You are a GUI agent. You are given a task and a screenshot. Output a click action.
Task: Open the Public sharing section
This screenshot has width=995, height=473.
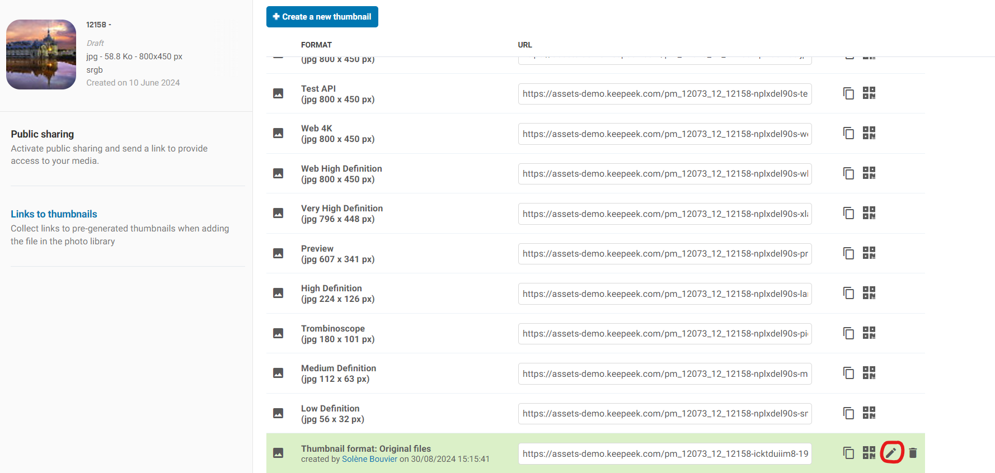click(43, 134)
